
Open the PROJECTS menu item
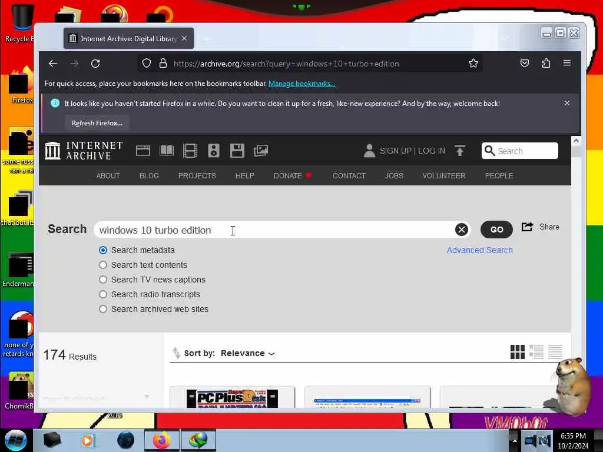pos(197,175)
